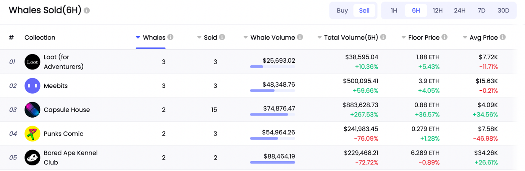Click the whale volume bar under $25,693.02
Viewport: 525px width, 171px height.
coord(272,66)
